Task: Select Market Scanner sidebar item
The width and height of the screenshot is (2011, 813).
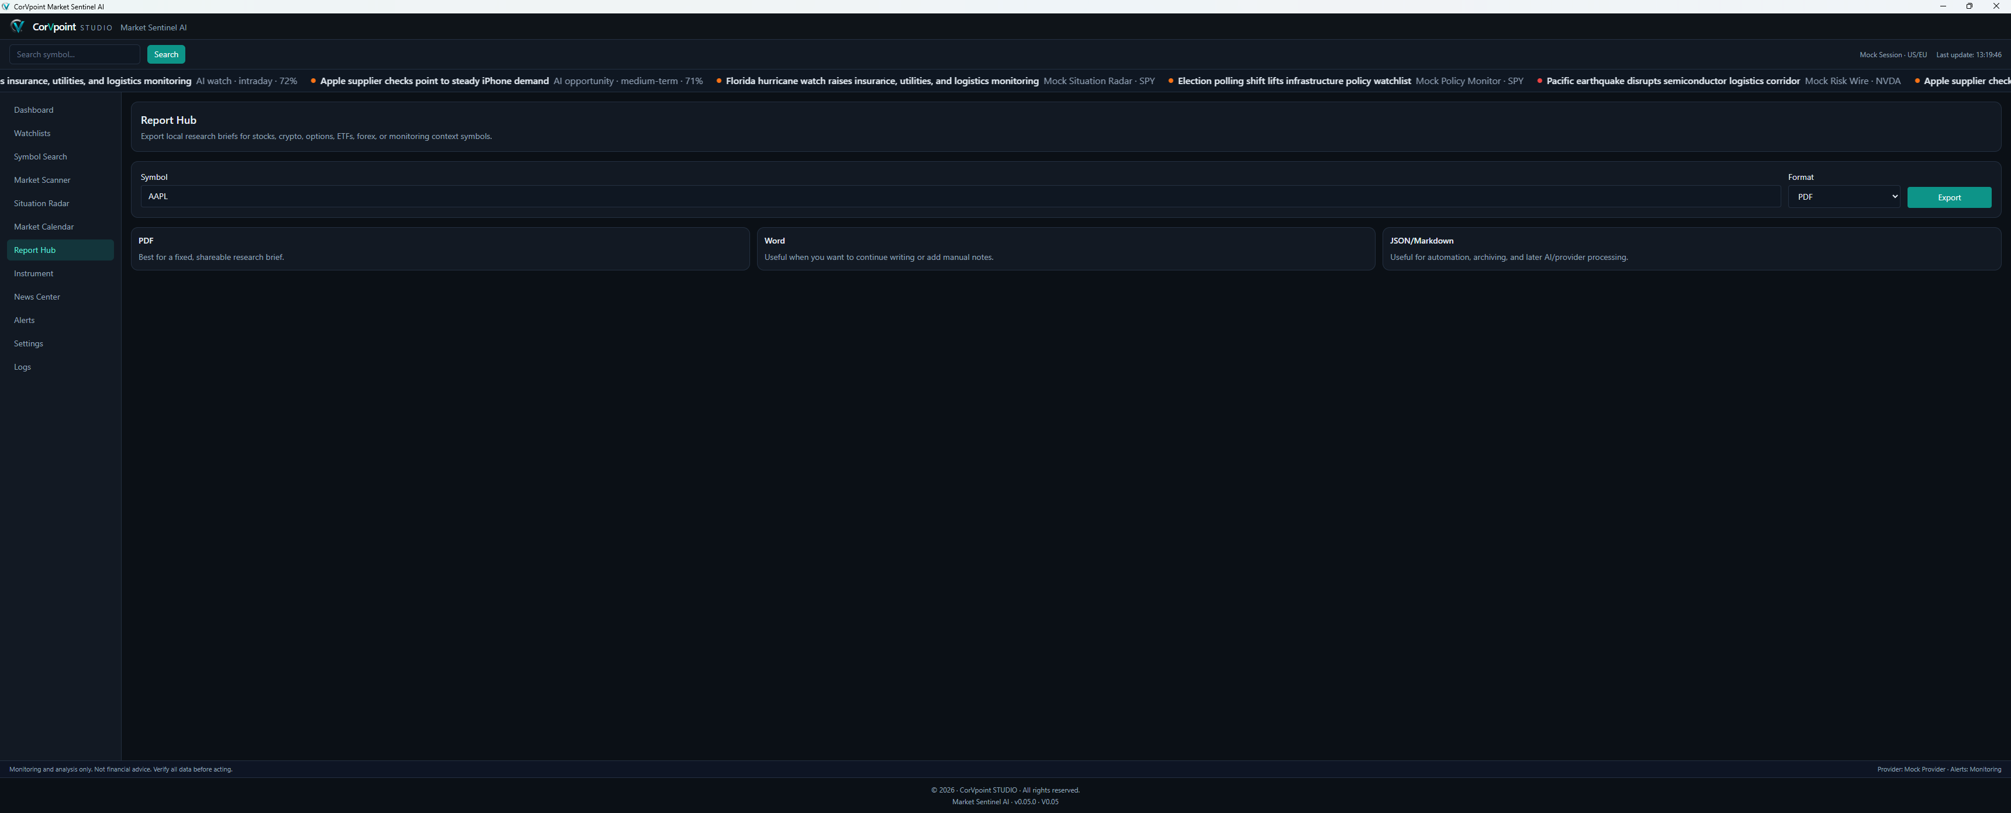Action: point(60,180)
